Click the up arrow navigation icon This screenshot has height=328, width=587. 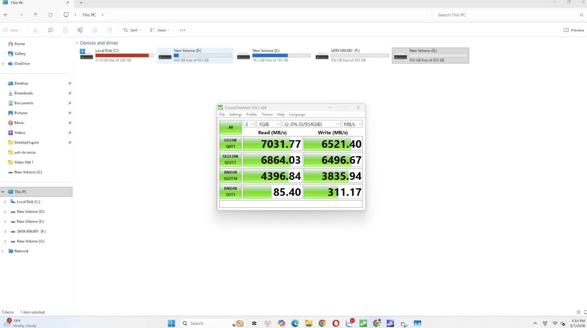35,15
